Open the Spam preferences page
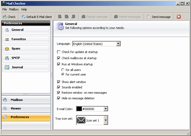Viewport: 191px width, 136px height. [26, 49]
